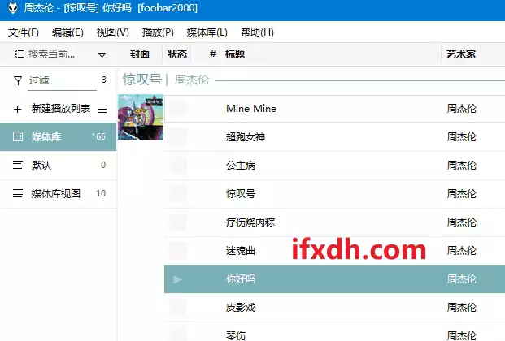Select the track 迷魂曲

pyautogui.click(x=334, y=251)
